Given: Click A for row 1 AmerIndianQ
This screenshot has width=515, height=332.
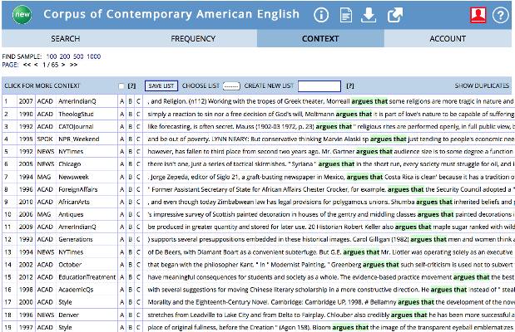Looking at the screenshot, I should click(x=121, y=101).
